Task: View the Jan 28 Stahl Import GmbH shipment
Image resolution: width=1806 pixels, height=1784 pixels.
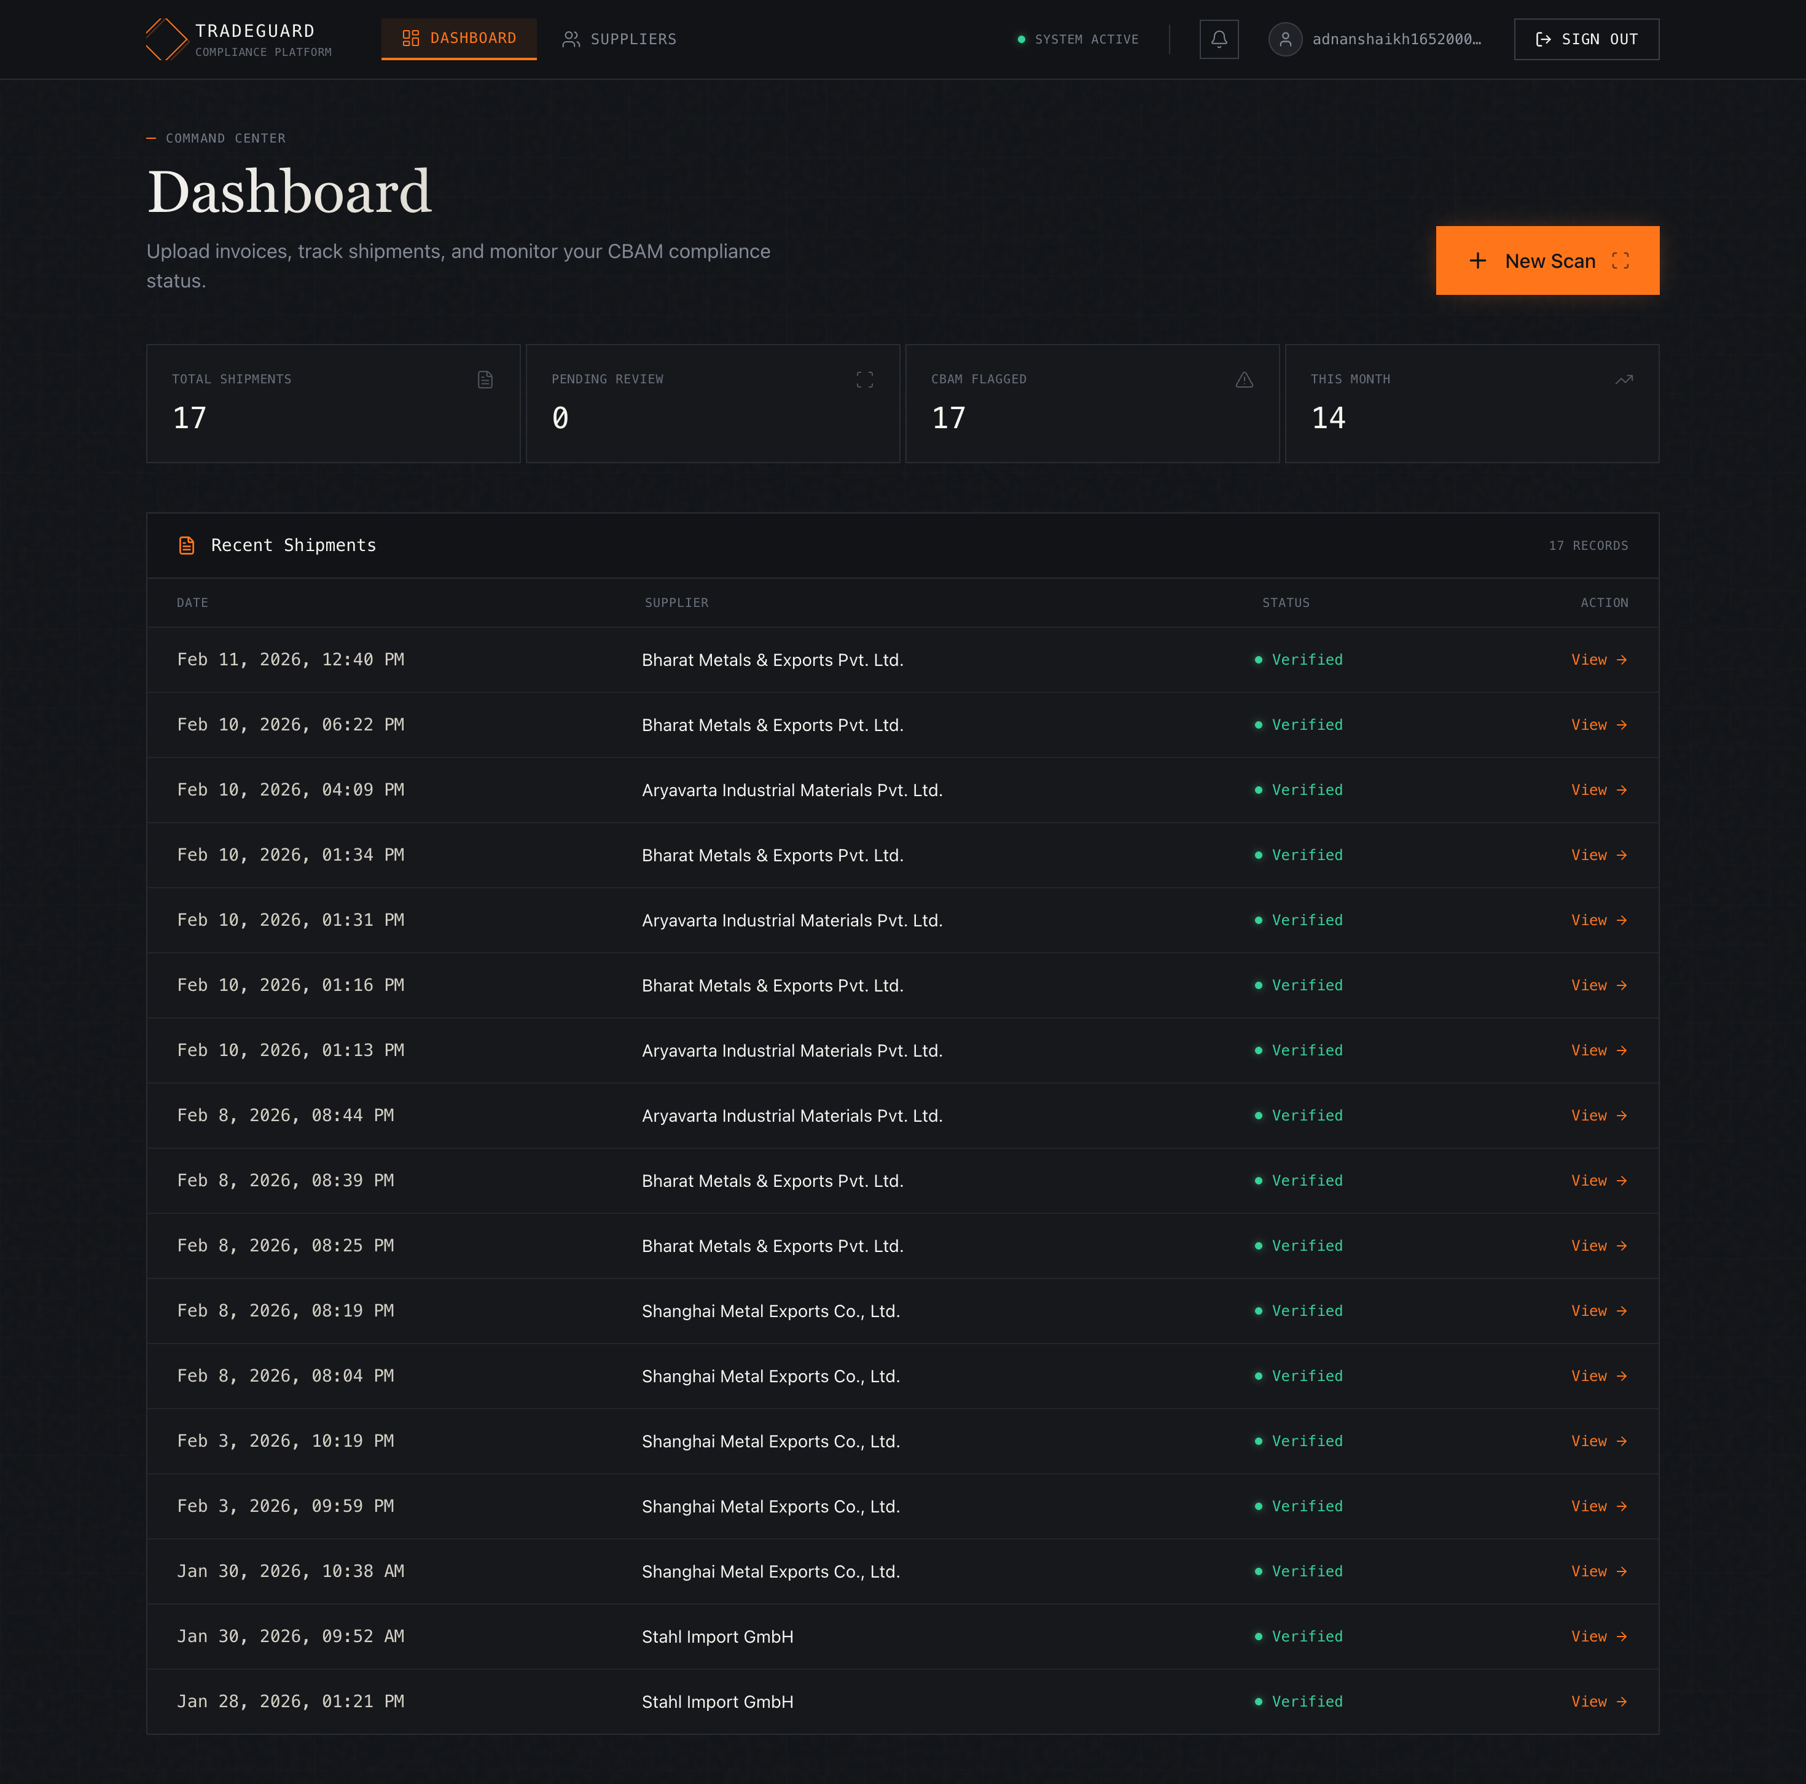Action: pyautogui.click(x=1600, y=1702)
